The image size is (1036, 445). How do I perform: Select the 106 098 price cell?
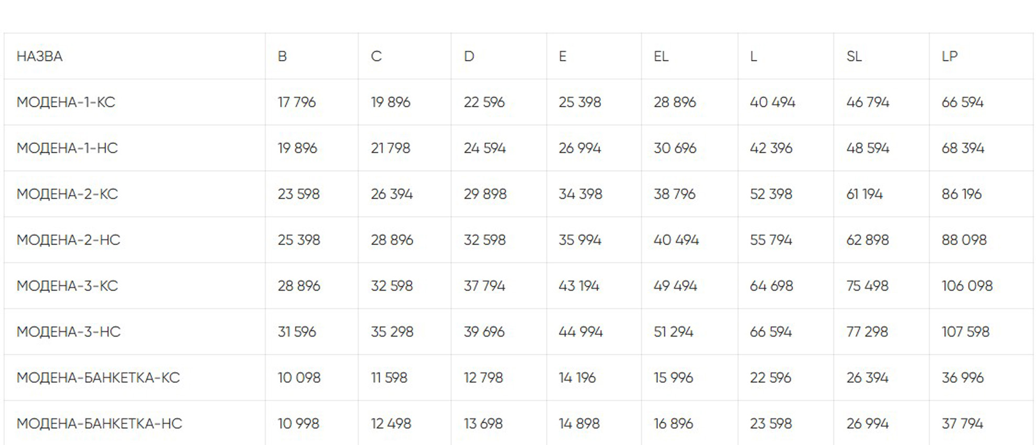(967, 286)
